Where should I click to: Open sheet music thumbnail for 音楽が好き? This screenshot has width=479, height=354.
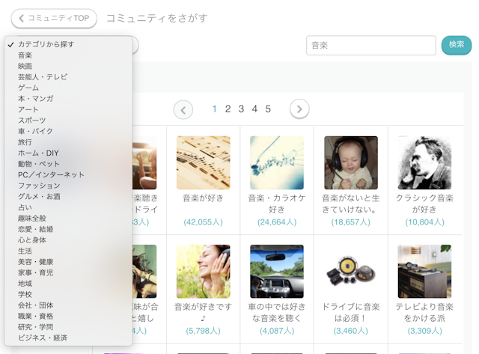tap(203, 163)
